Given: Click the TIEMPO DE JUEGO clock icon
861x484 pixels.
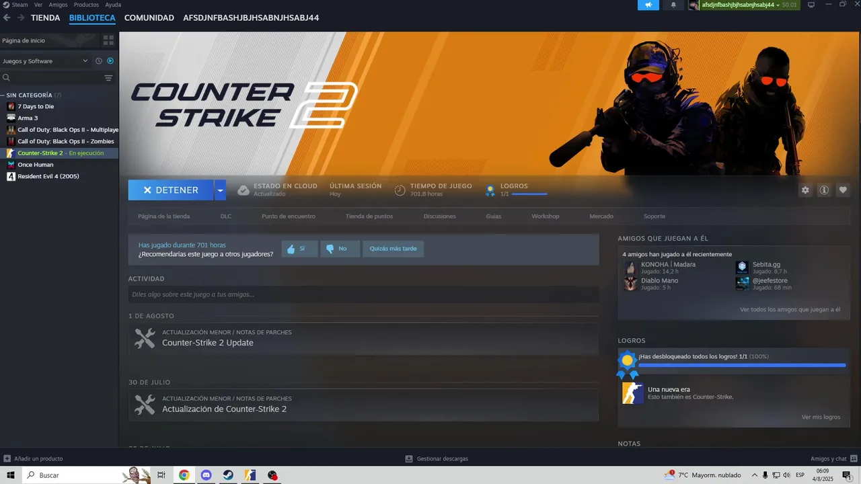Looking at the screenshot, I should (x=400, y=190).
